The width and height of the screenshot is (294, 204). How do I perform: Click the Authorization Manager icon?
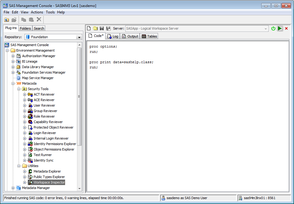[18, 56]
